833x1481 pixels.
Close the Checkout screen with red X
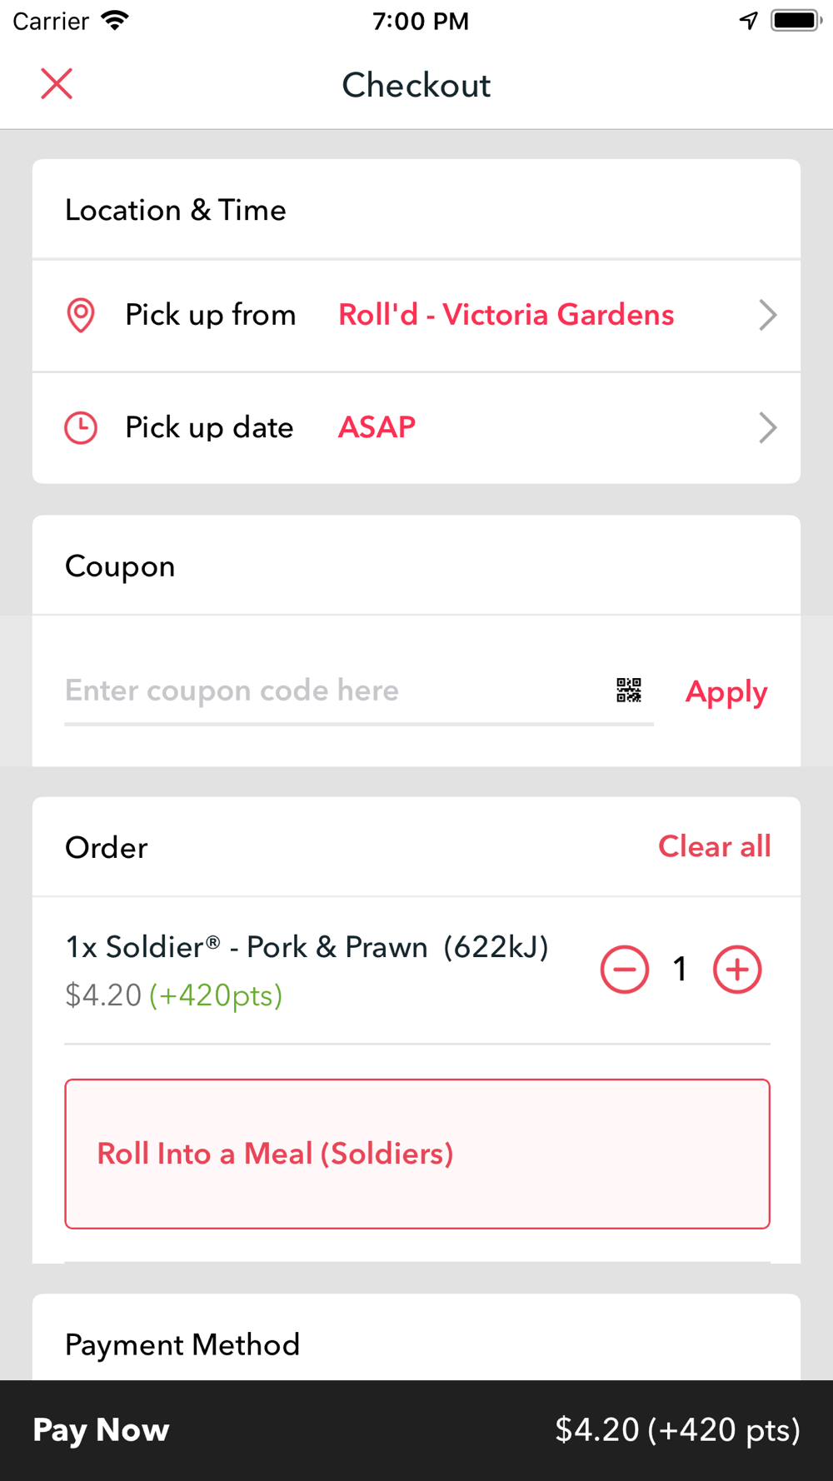(x=57, y=84)
